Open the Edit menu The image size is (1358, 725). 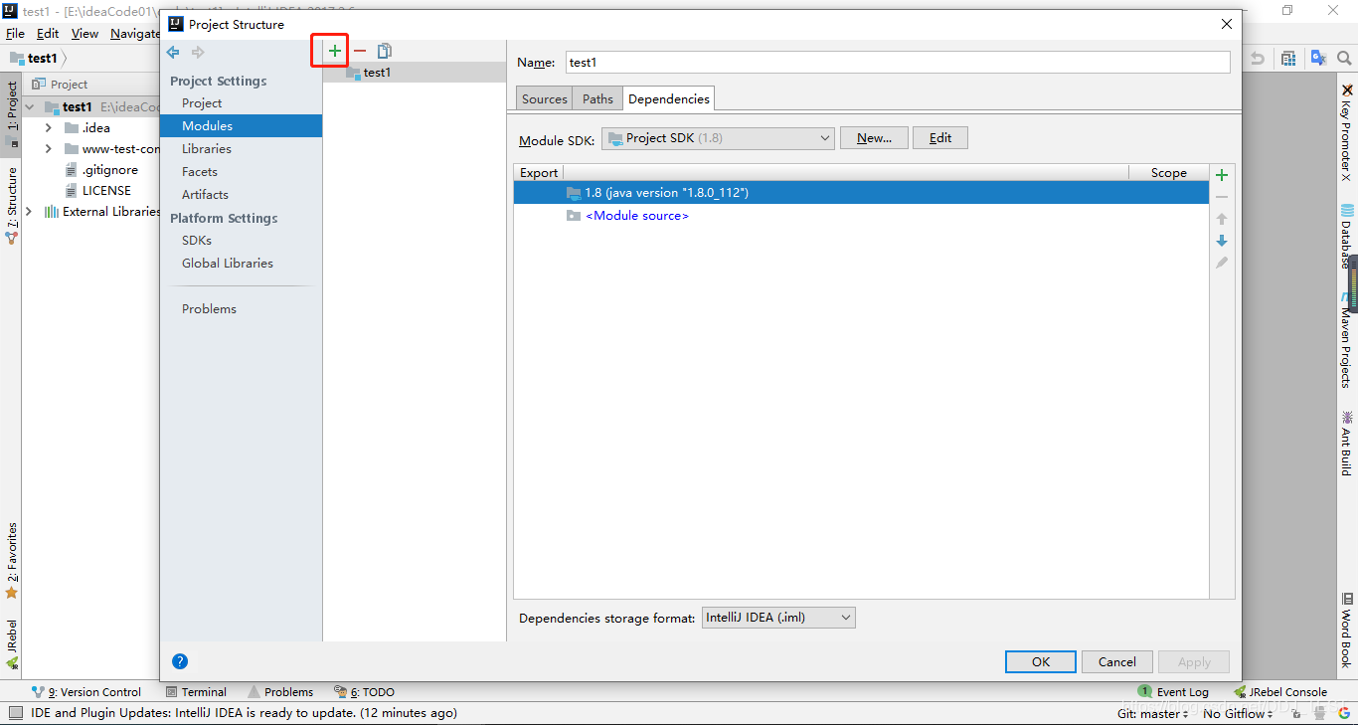pyautogui.click(x=48, y=33)
